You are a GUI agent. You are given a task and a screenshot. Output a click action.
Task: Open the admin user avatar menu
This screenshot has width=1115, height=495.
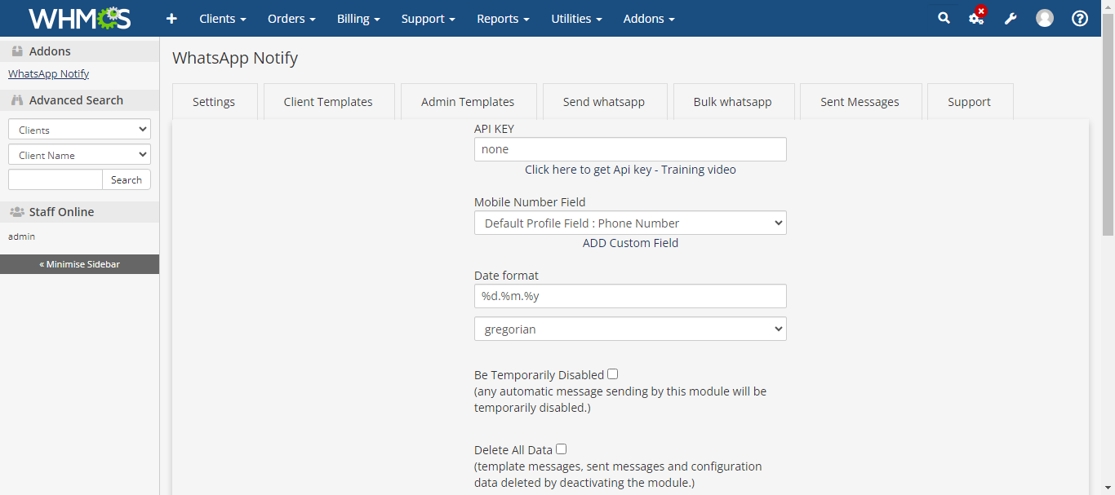tap(1045, 18)
